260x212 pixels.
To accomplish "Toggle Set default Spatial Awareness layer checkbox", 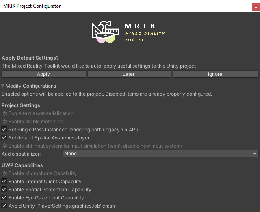I will [x=4, y=138].
